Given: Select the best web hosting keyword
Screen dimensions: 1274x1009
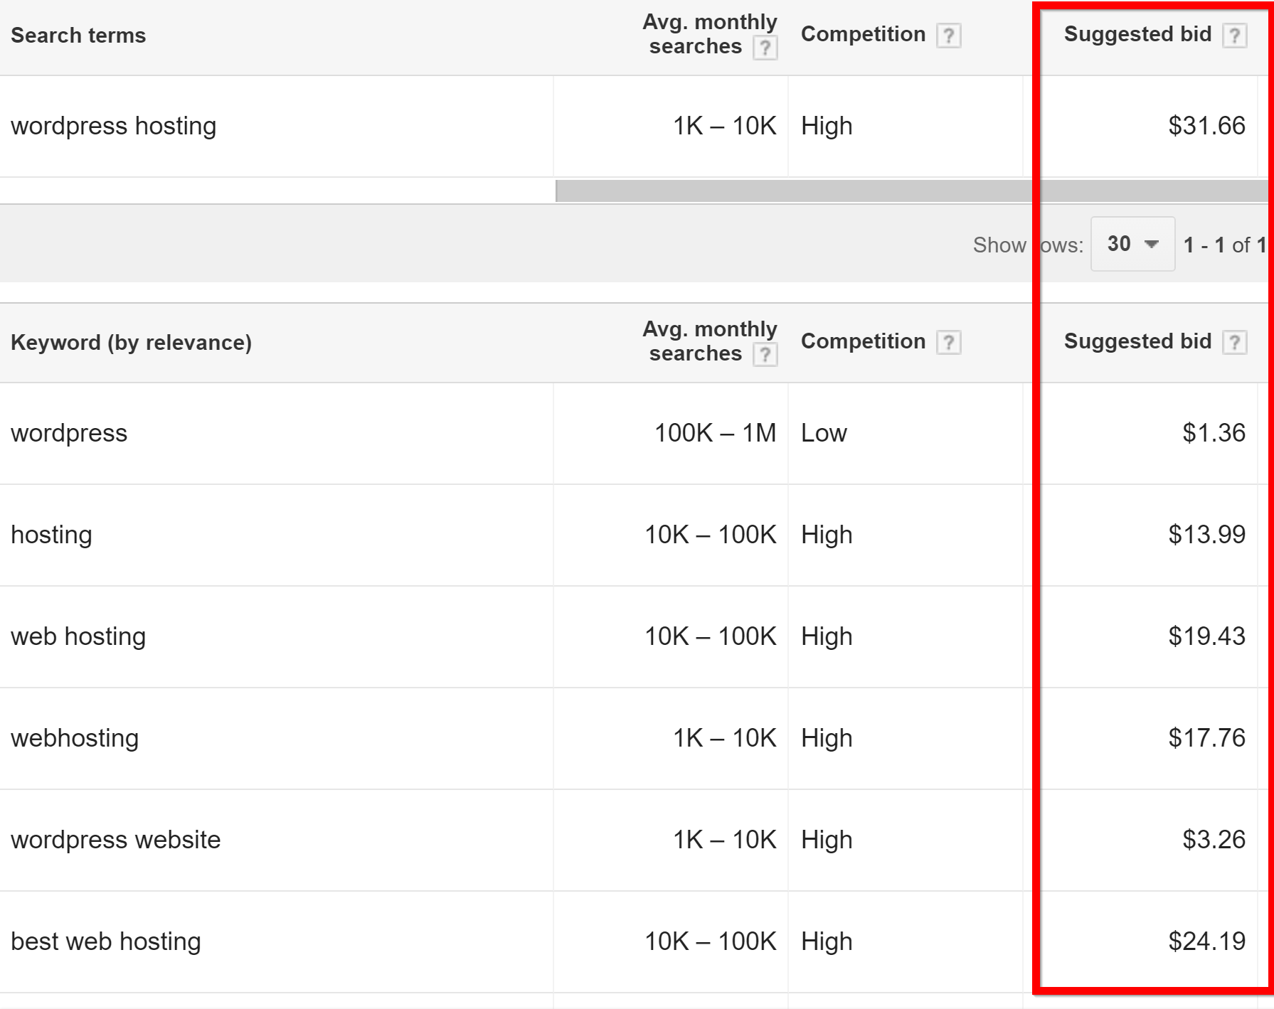Looking at the screenshot, I should coord(106,941).
